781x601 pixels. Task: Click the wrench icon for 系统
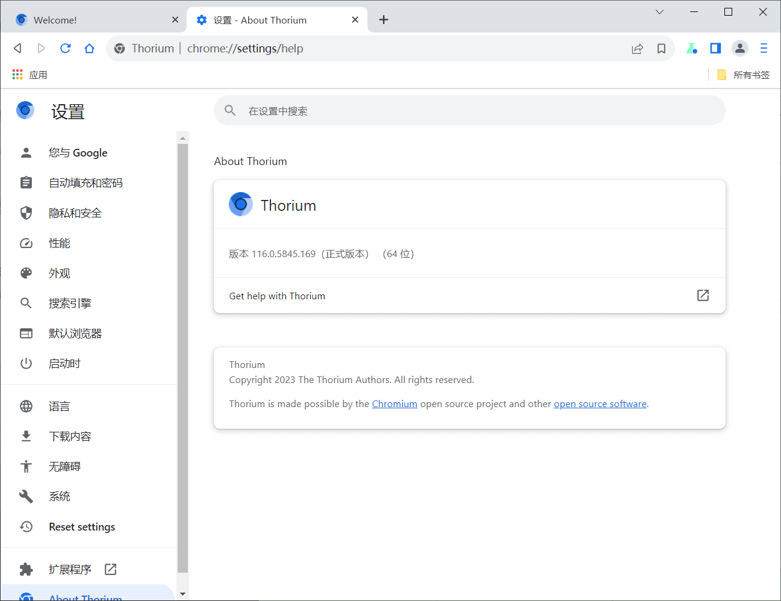[26, 497]
